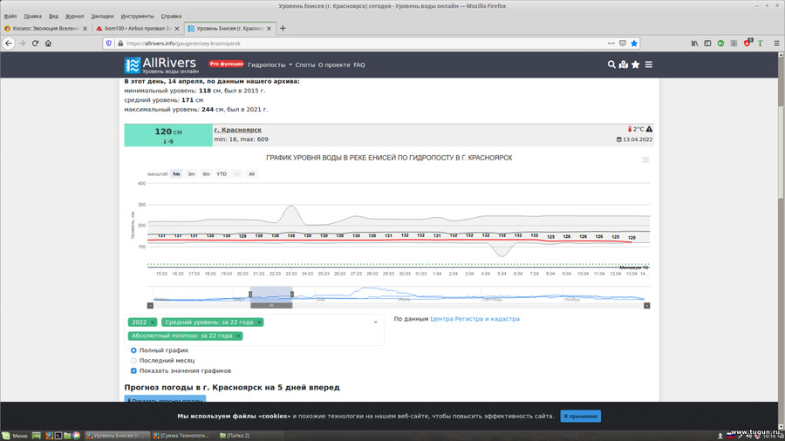Open Firefox hamburger application menu

click(x=776, y=44)
